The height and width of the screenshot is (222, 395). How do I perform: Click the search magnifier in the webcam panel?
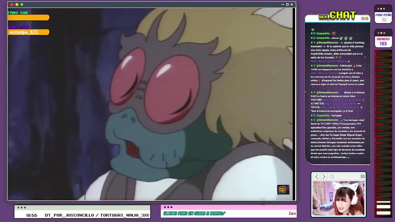(332, 177)
